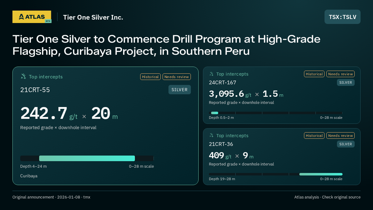Image resolution: width=373 pixels, height=210 pixels.
Task: Click drill icon in 21CRT-55 card
Action: point(23,77)
